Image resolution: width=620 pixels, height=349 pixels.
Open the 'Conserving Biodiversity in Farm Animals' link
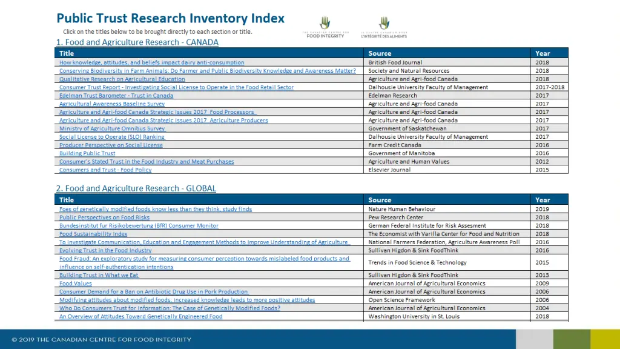(208, 71)
